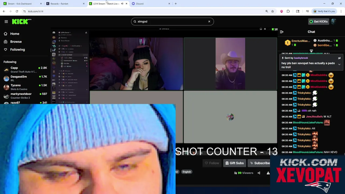345x194 pixels.
Task: Open the browser zoom control
Action: click(x=267, y=11)
